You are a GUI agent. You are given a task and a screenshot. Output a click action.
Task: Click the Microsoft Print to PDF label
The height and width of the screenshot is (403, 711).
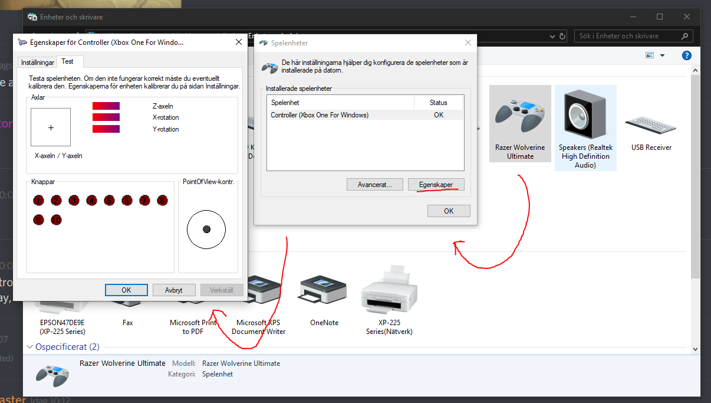193,327
